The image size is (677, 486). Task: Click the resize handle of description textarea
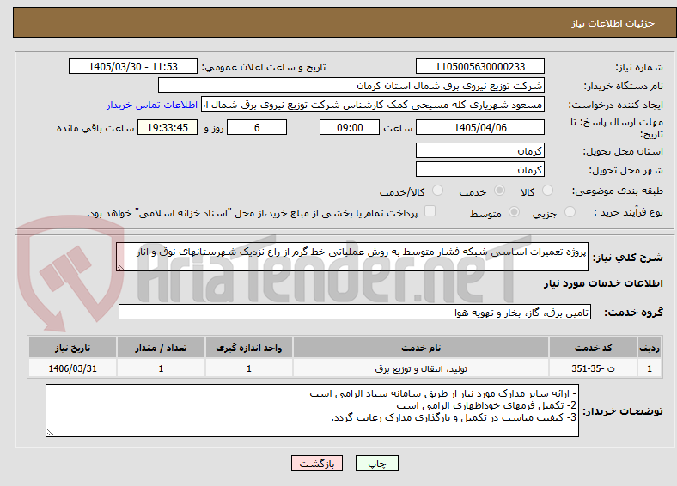pos(120,267)
